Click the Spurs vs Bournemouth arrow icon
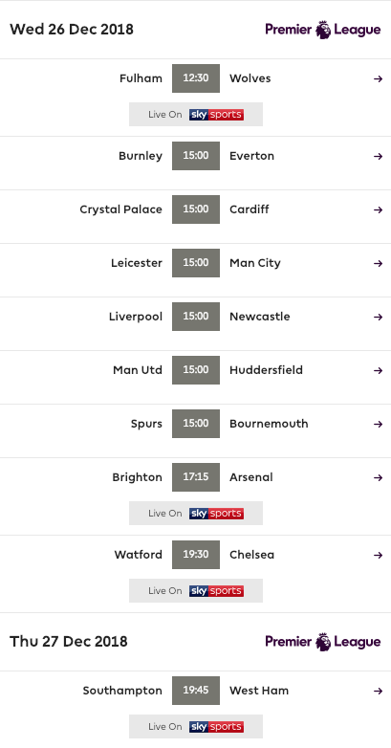This screenshot has width=391, height=748. [379, 424]
